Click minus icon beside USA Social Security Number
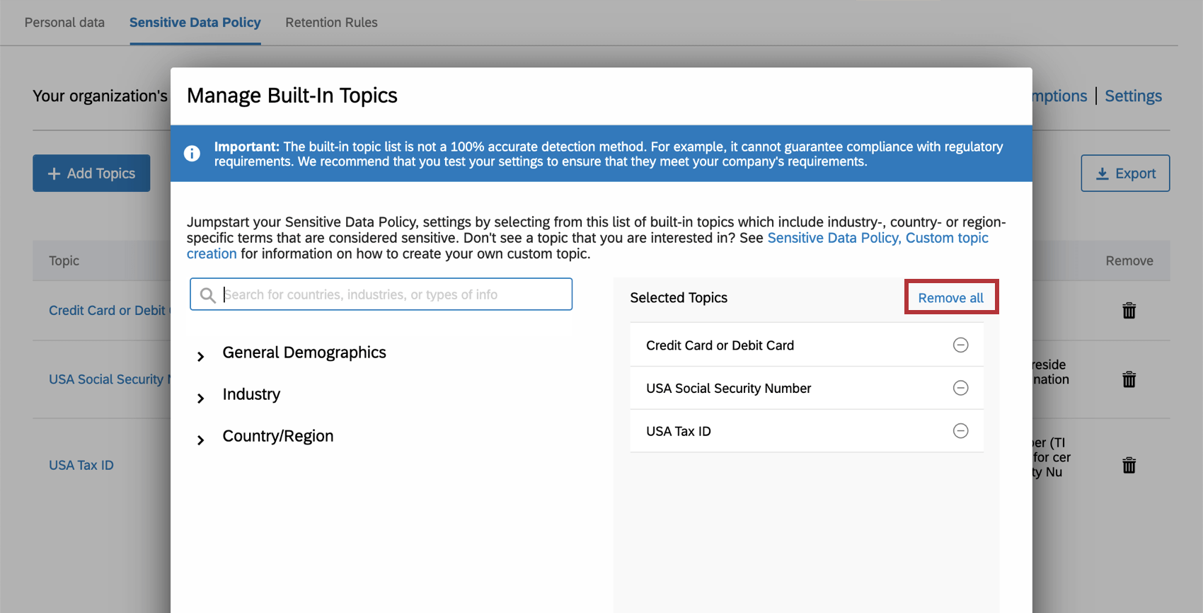1203x613 pixels. point(960,388)
